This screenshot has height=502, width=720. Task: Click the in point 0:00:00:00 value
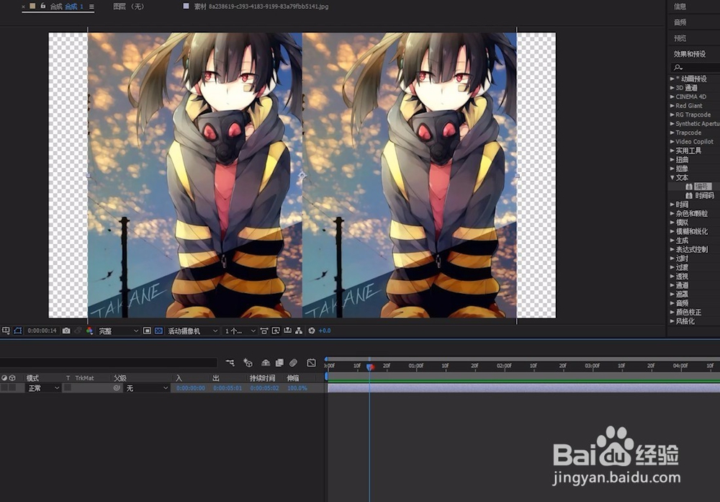191,388
